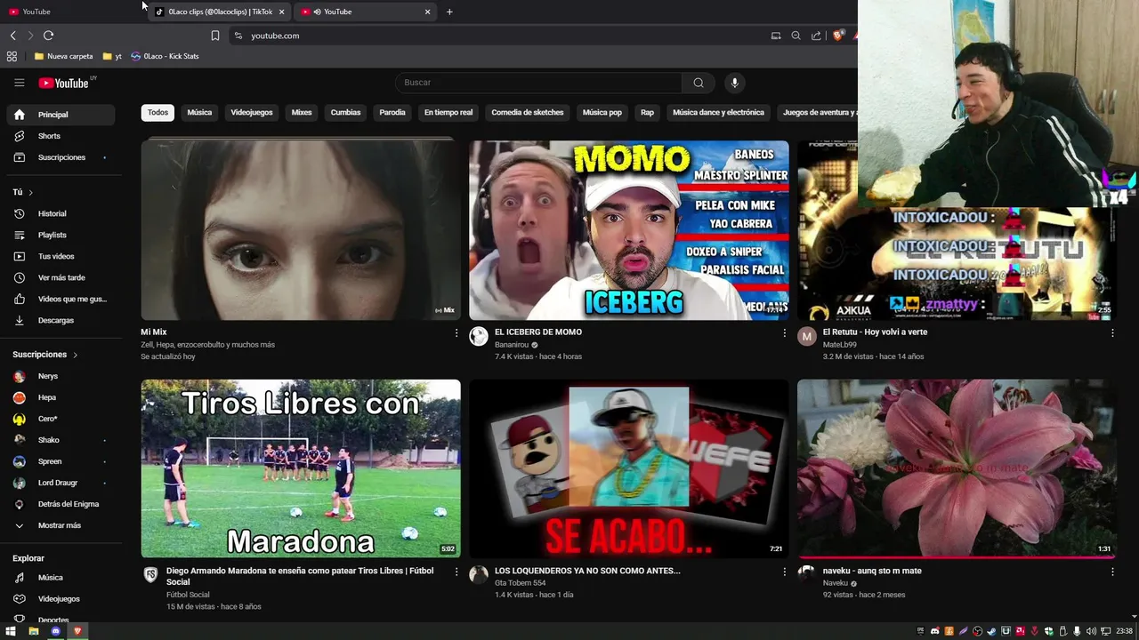Screen dimensions: 1139x640
Task: Open Brave Shields lion icon
Action: [x=837, y=36]
